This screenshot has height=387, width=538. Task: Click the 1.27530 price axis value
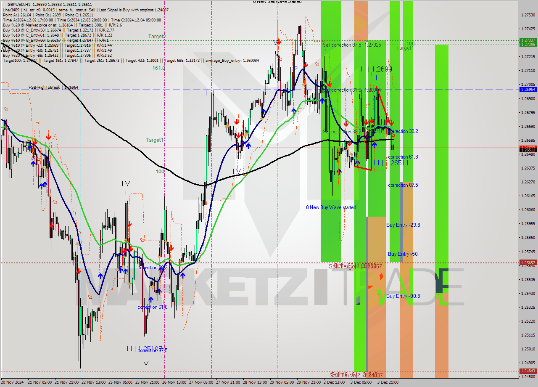coord(527,15)
